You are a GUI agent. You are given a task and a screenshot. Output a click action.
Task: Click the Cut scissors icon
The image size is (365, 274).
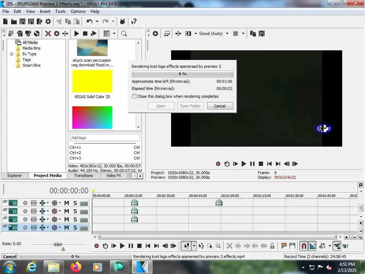60,21
